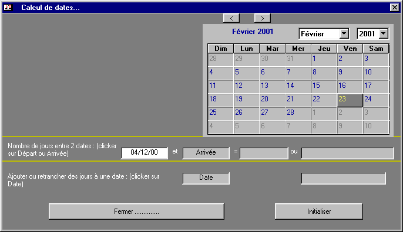The width and height of the screenshot is (403, 232).
Task: Select February 3 in the Sam column
Action: (376, 60)
